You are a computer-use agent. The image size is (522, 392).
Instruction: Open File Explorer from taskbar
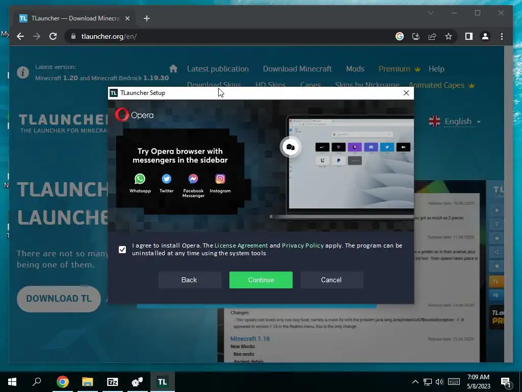click(87, 382)
